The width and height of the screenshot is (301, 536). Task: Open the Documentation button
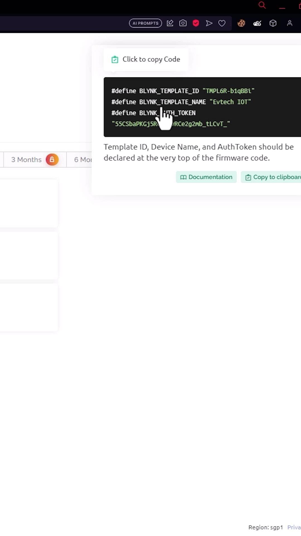(x=206, y=177)
